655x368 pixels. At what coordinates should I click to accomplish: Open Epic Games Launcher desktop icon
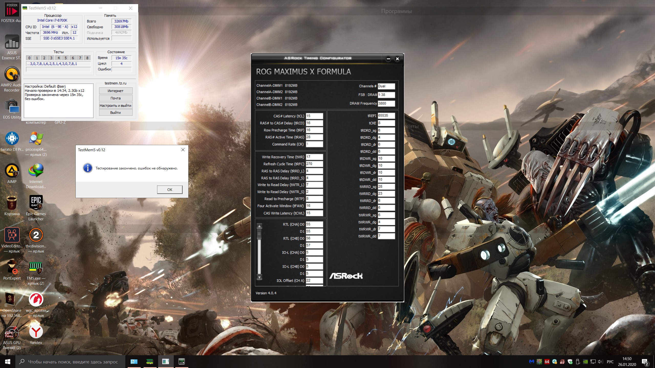(x=36, y=203)
